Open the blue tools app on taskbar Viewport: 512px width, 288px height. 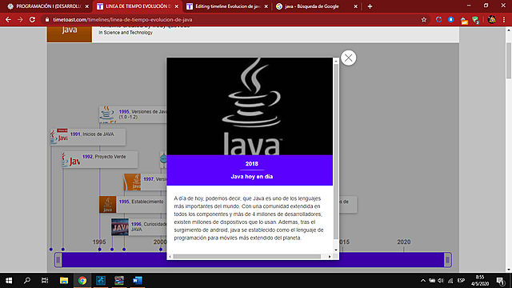(101, 281)
